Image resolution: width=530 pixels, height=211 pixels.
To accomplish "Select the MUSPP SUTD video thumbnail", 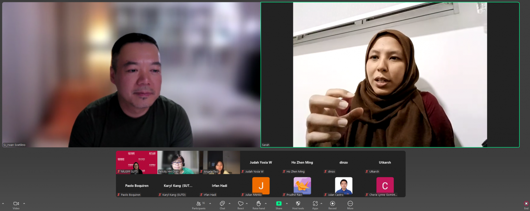I will pyautogui.click(x=136, y=162).
